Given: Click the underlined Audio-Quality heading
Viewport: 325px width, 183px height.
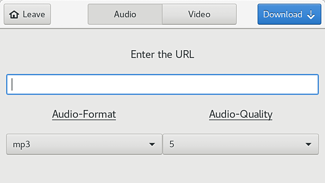Looking at the screenshot, I should pyautogui.click(x=241, y=114).
